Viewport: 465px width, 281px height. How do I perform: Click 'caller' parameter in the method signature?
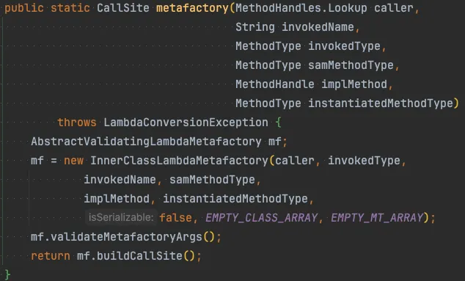point(394,8)
